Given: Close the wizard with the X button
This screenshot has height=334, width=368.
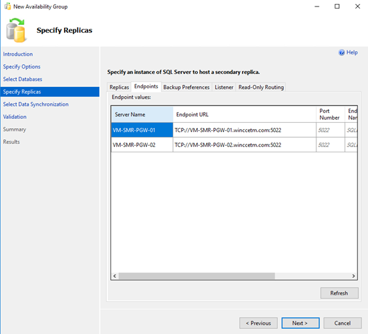Looking at the screenshot, I should point(358,7).
